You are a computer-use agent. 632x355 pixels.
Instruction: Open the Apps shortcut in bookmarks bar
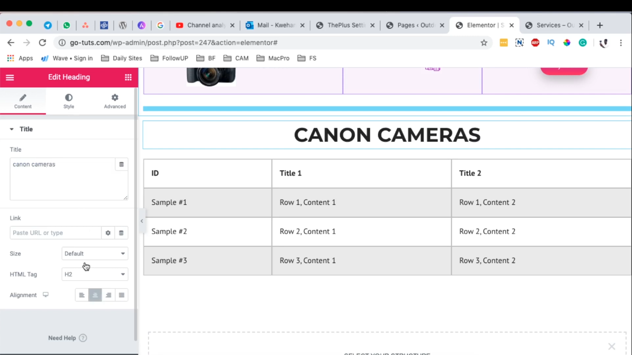tap(20, 58)
